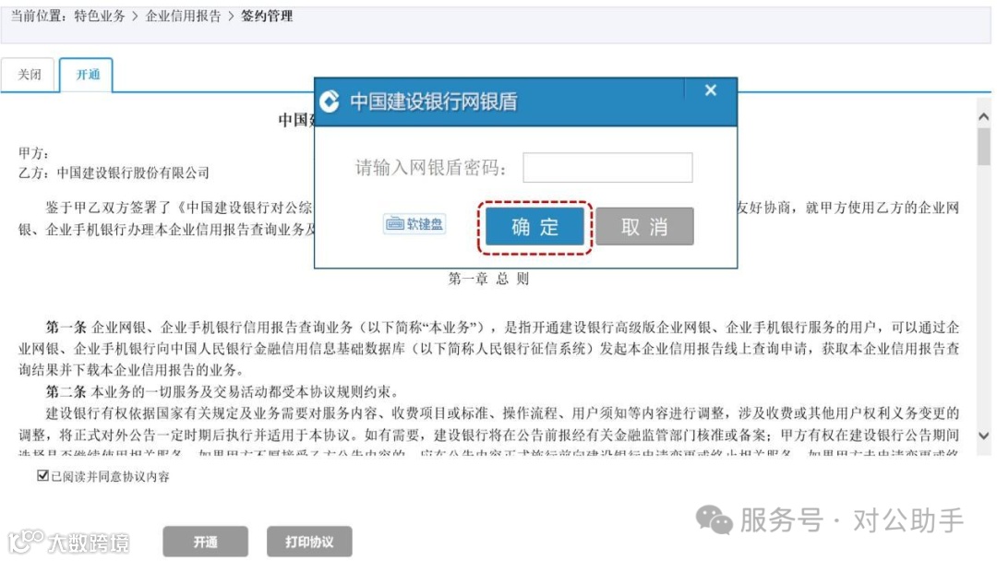Click the scrollbar up arrow

click(x=984, y=117)
